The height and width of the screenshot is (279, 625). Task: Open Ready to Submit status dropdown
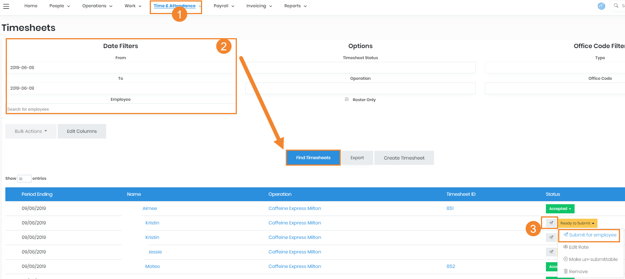[577, 223]
